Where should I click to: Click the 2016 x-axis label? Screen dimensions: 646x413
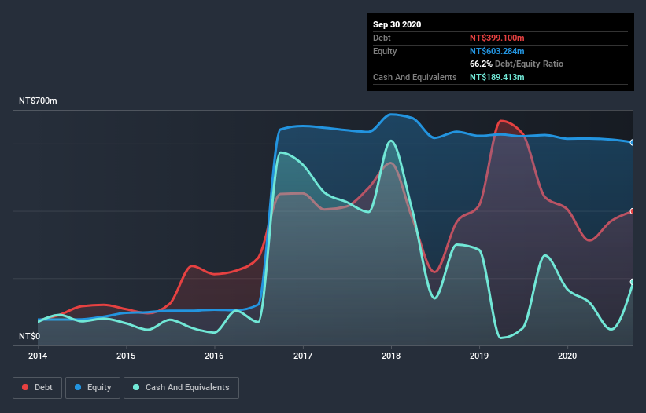point(214,356)
